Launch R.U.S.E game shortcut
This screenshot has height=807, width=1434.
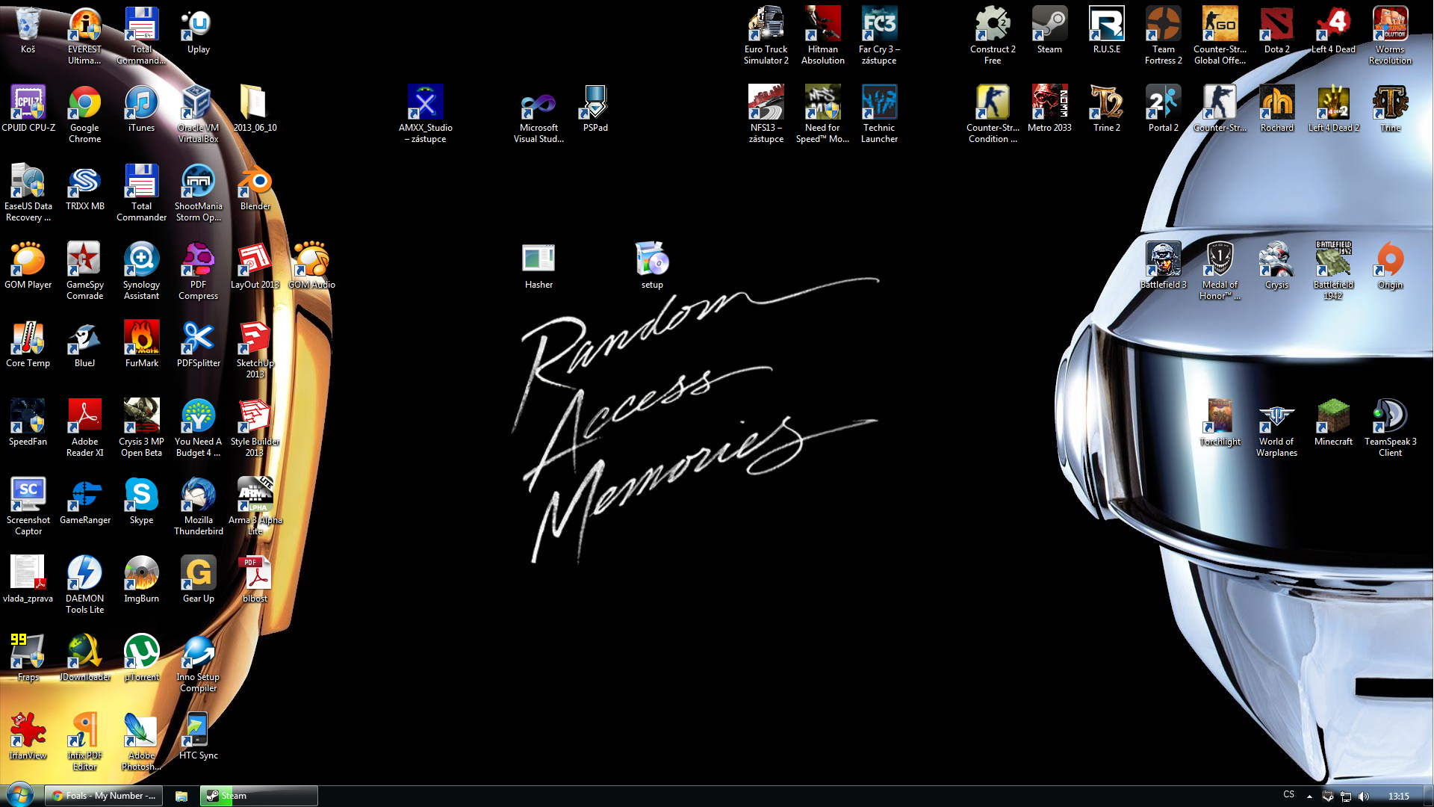click(x=1106, y=31)
